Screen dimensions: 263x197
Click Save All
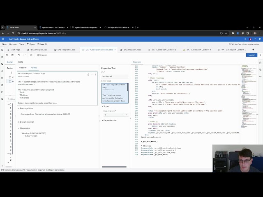42,44
